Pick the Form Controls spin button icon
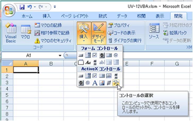Image resolution: width=193 pixels, height=121 pixels. tap(102, 55)
